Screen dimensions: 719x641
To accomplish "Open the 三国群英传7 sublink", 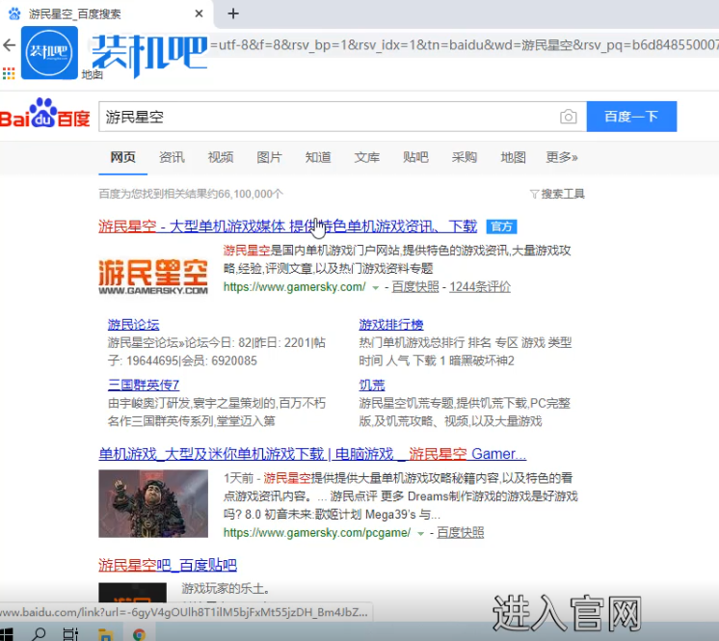I will tap(144, 385).
